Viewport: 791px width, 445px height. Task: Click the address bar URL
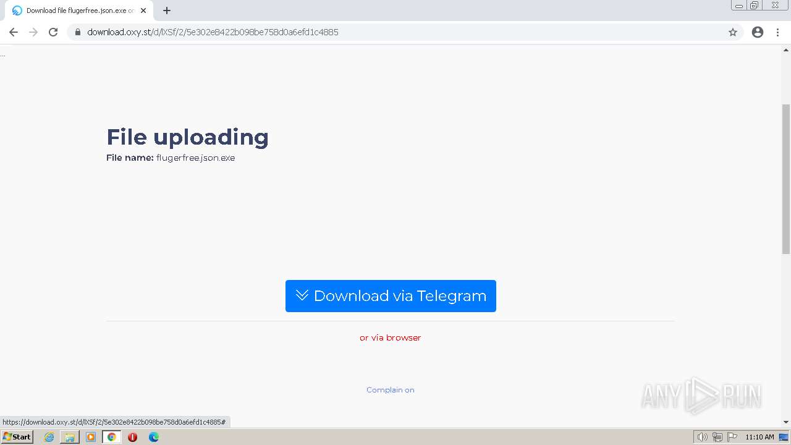pos(213,32)
